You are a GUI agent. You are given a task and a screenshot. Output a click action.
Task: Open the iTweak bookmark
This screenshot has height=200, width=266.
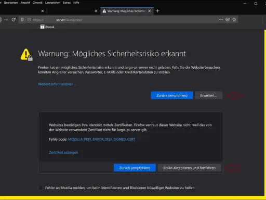pos(47,27)
